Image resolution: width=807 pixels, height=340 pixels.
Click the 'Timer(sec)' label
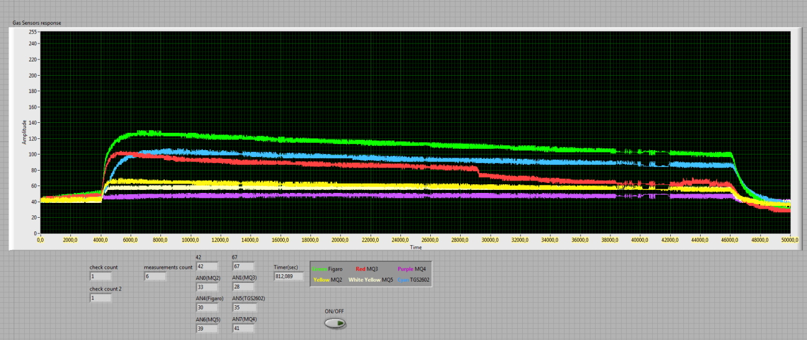coord(286,267)
